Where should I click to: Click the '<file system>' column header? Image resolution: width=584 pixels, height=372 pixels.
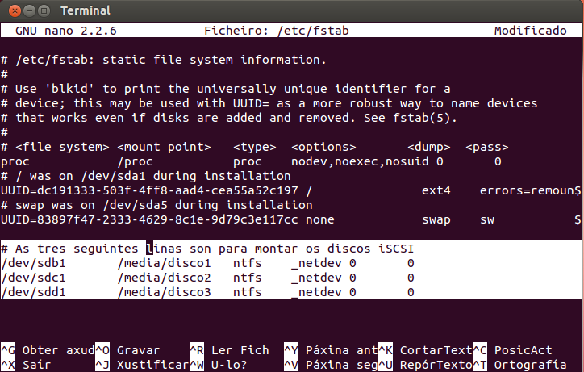click(x=62, y=147)
